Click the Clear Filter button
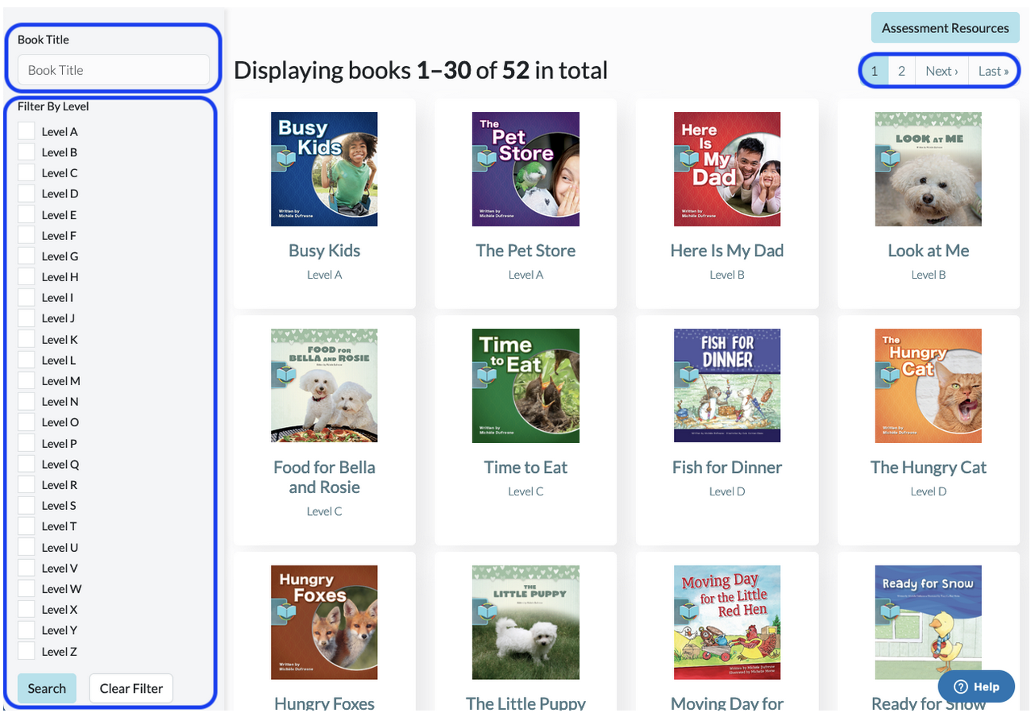Screen dimensions: 1035x717 tap(131, 688)
